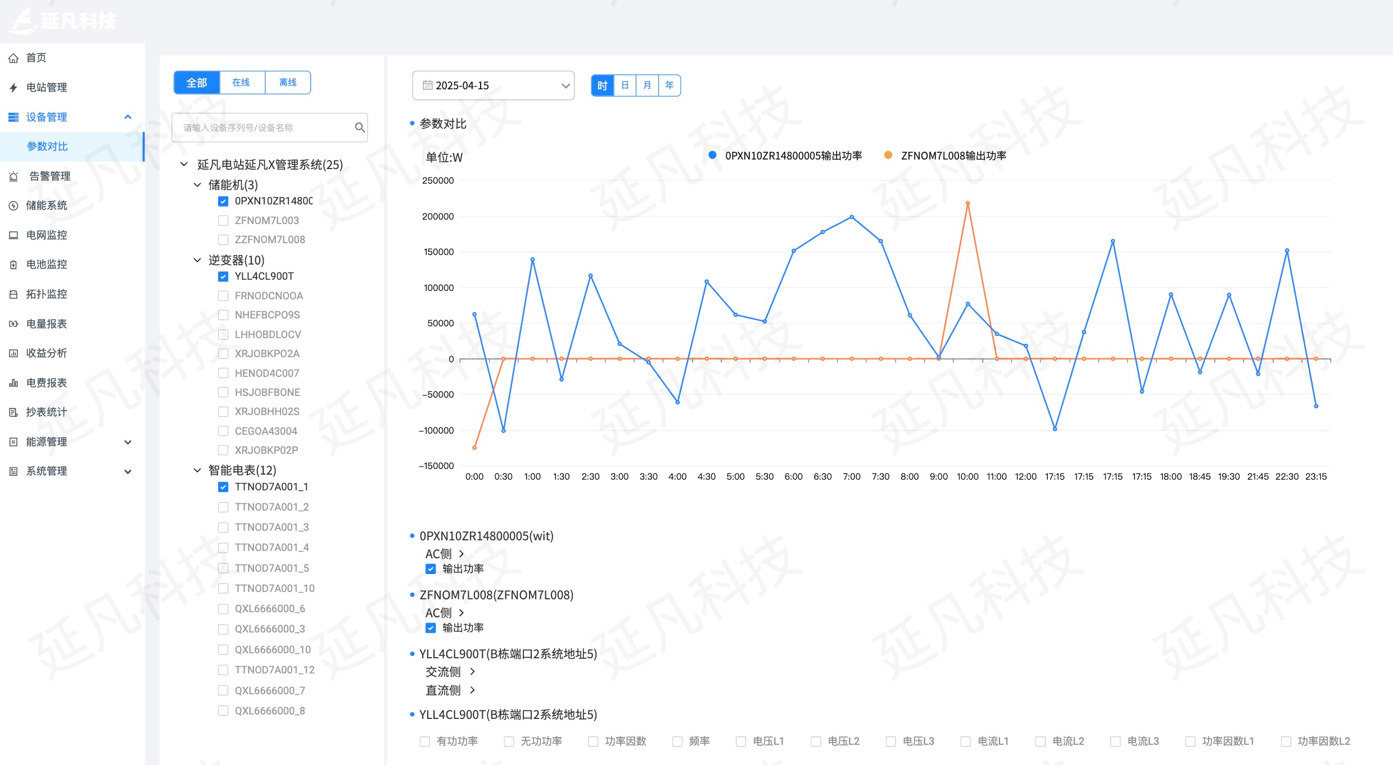Uncheck the YLL4CL900T inverter checkbox
1393x765 pixels.
pyautogui.click(x=223, y=276)
